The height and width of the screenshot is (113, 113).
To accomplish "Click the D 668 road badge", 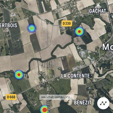I will click(11, 97).
